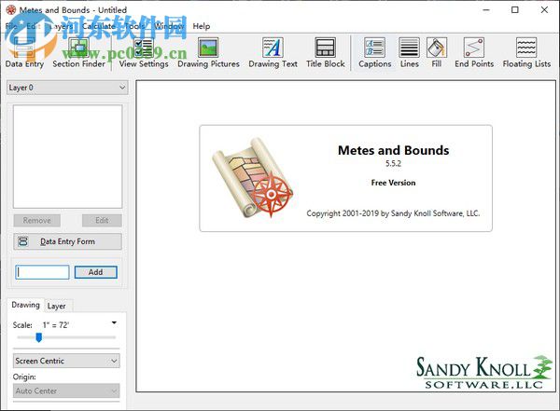Click the grayed Remove button
Screen dimensions: 560x411
[x=36, y=221]
